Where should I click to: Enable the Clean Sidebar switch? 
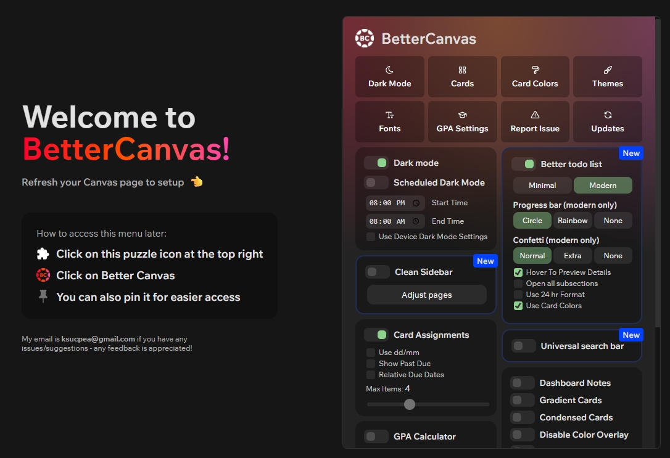[x=378, y=272]
